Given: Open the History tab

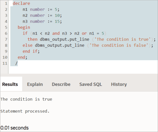Looking at the screenshot, I should [119, 84].
